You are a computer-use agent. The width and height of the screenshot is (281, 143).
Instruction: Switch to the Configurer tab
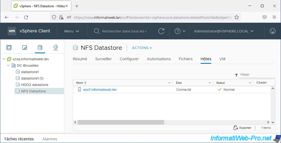pyautogui.click(x=129, y=59)
